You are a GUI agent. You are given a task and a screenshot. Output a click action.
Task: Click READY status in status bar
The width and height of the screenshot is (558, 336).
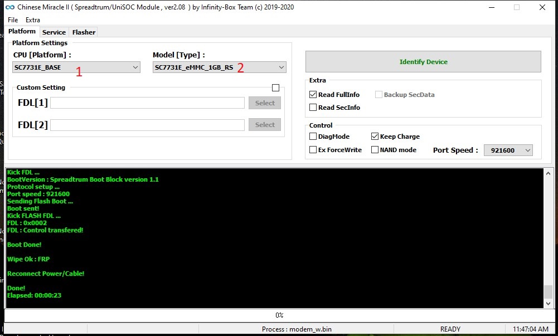coord(450,329)
